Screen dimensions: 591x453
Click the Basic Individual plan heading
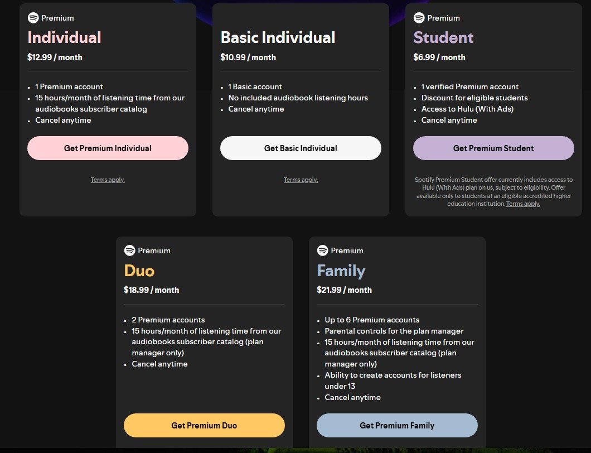point(278,37)
